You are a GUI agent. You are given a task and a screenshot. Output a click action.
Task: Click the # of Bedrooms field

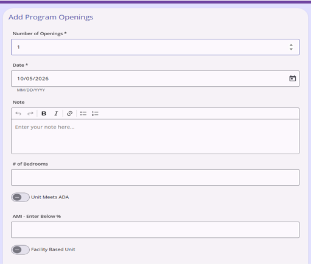point(155,177)
